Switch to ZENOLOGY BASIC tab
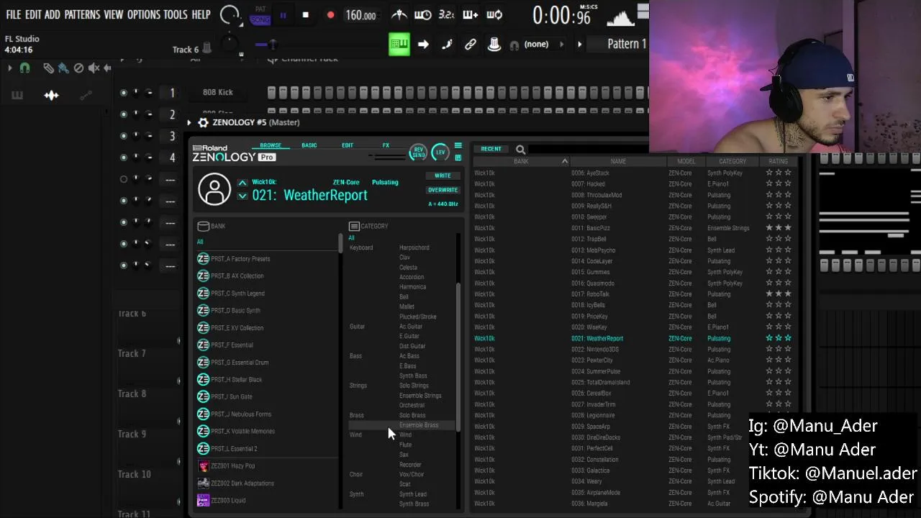The width and height of the screenshot is (921, 518). pyautogui.click(x=309, y=145)
